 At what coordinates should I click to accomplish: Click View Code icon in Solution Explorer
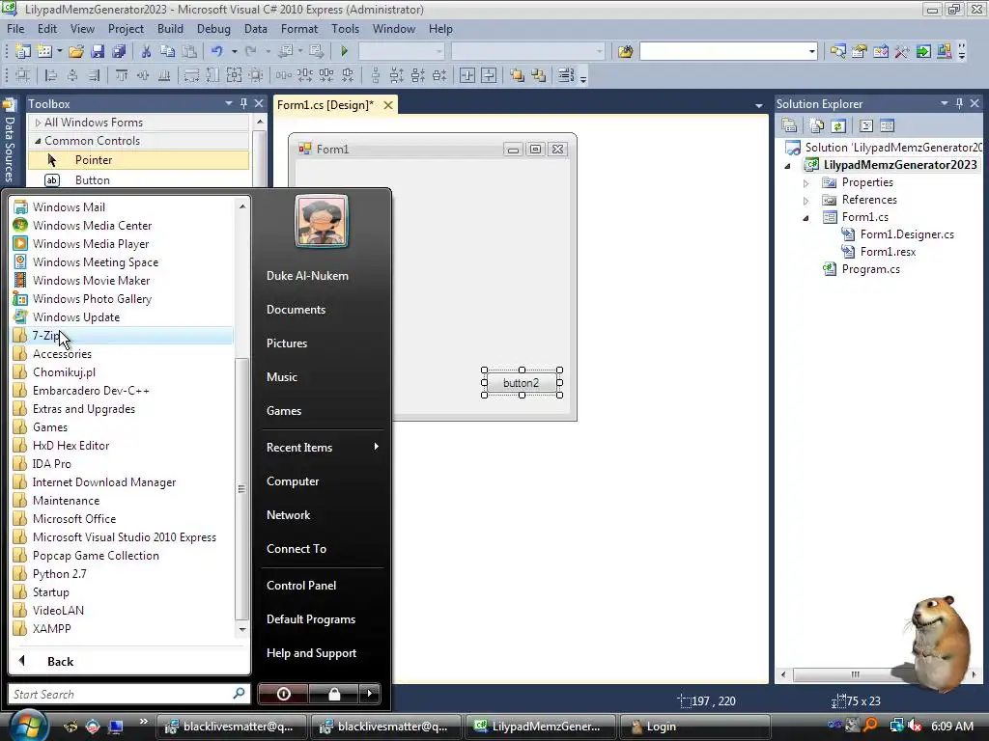point(866,126)
